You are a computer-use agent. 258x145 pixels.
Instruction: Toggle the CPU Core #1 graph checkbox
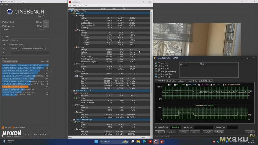click(175, 85)
